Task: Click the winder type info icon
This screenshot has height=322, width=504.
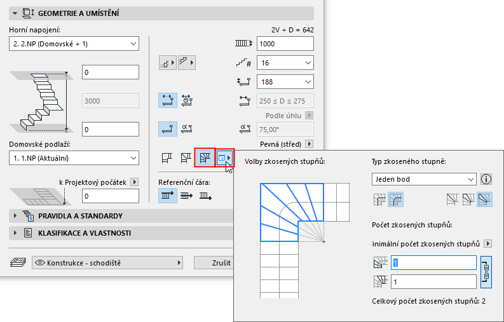Action: pyautogui.click(x=487, y=179)
